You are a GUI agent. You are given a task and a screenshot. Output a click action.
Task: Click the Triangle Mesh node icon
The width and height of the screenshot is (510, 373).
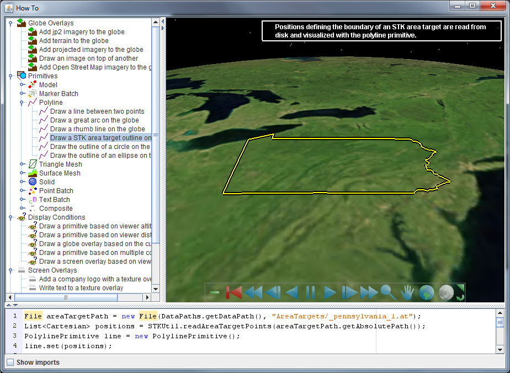click(x=33, y=164)
